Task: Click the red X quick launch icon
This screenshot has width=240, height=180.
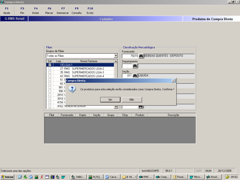Action: pyautogui.click(x=42, y=177)
